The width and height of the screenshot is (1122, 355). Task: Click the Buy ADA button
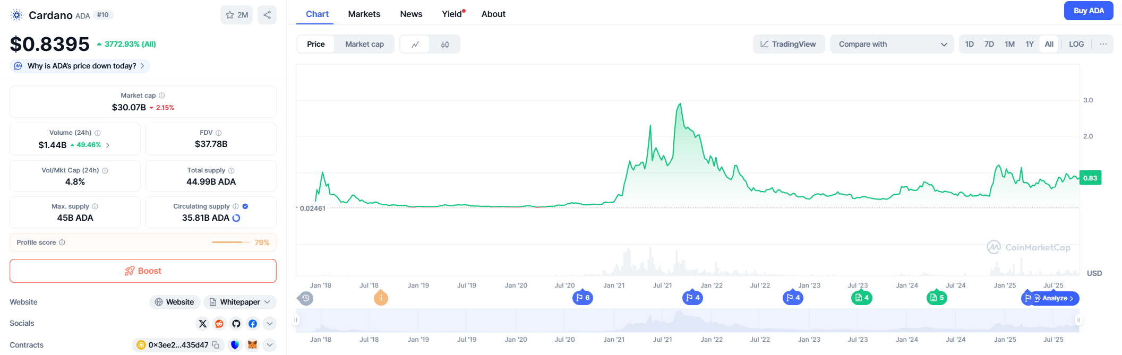coord(1088,11)
